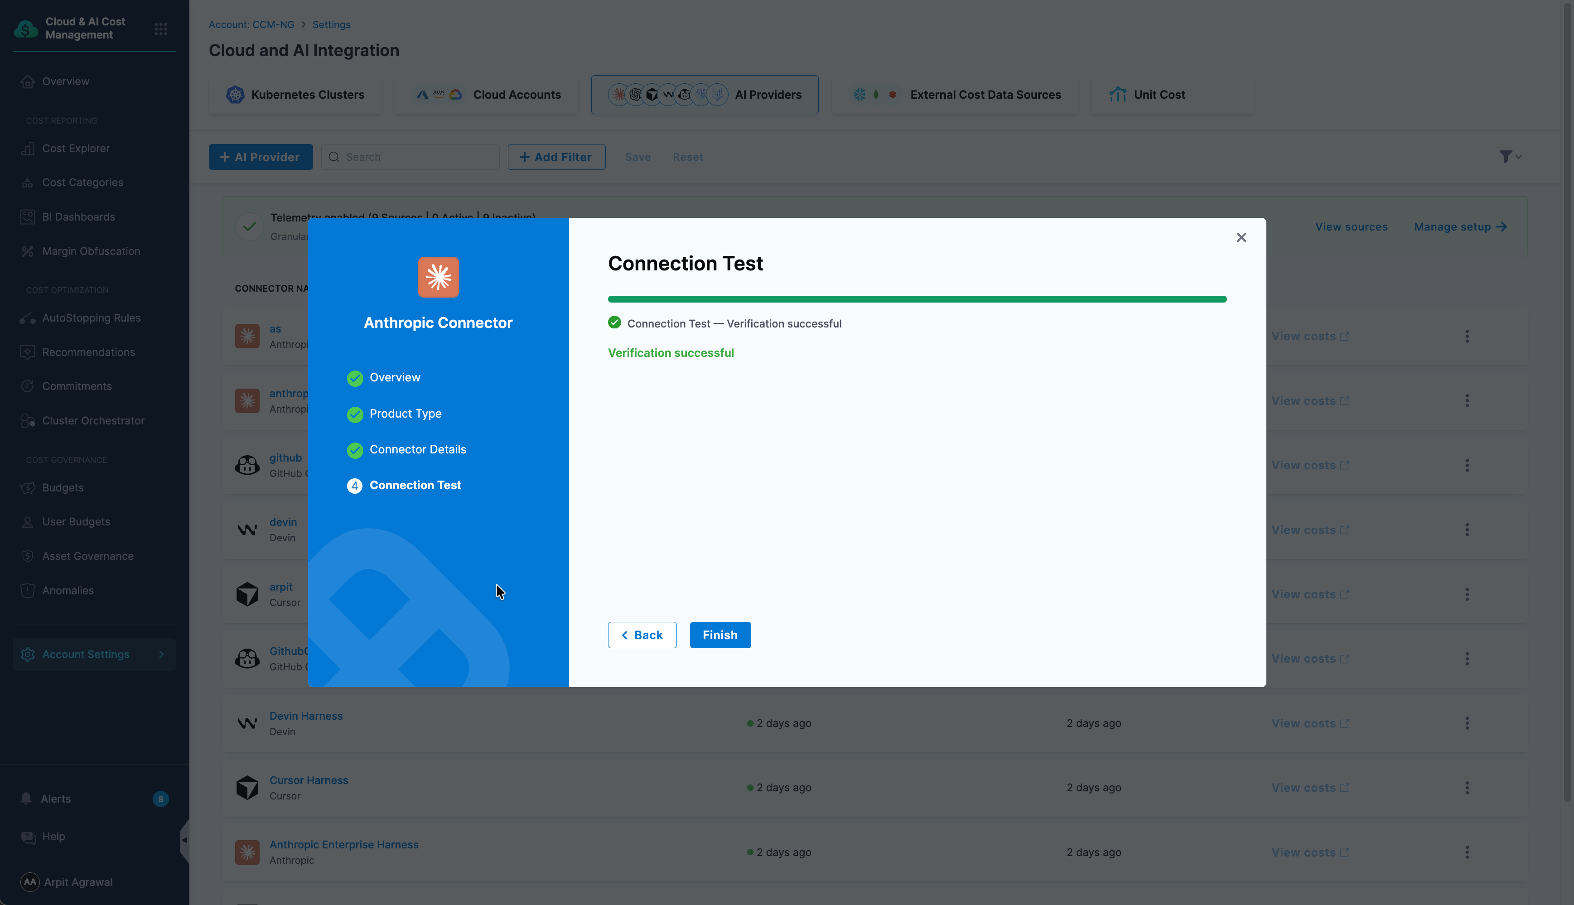Image resolution: width=1574 pixels, height=905 pixels.
Task: Click the Alerts bell icon
Action: click(26, 799)
